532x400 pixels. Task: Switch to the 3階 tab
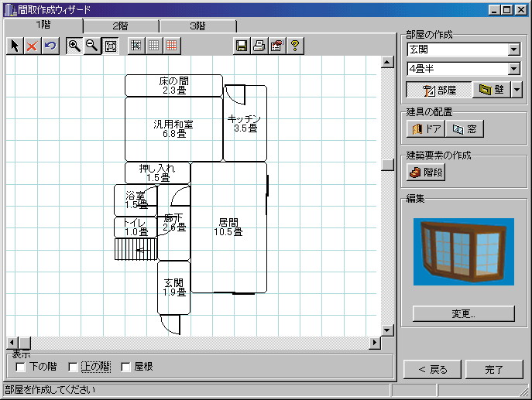198,26
